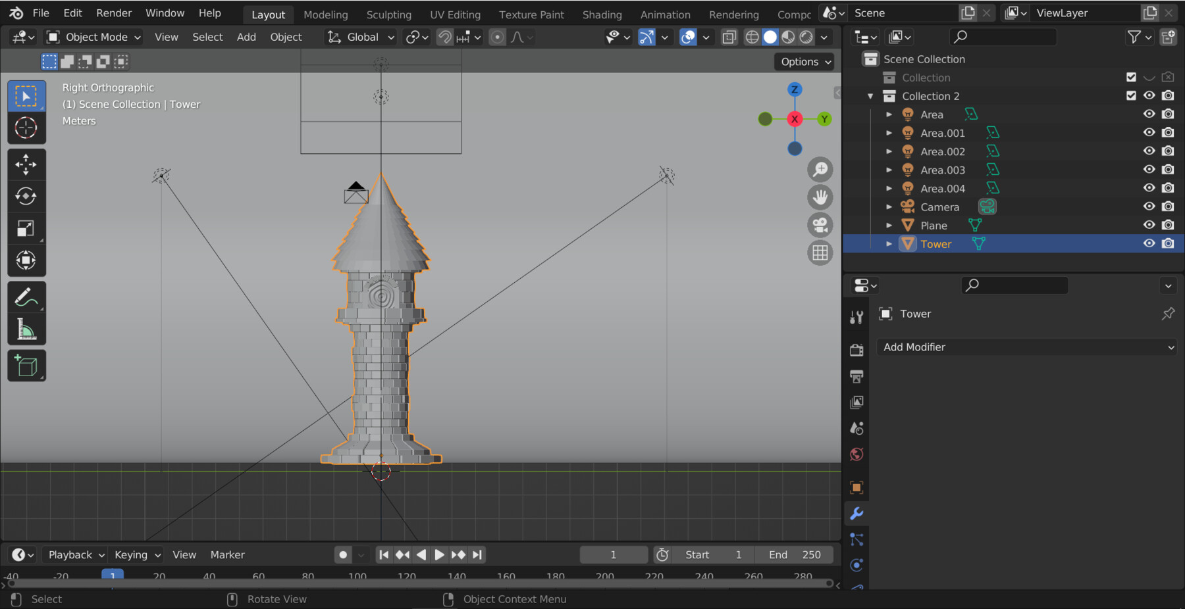Switch to the Physics Properties tab
Viewport: 1185px width, 609px height.
[x=856, y=565]
